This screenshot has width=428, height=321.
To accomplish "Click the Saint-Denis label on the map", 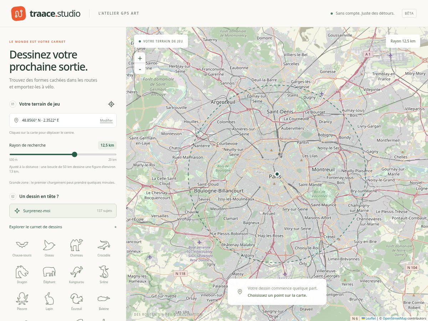I will point(280,112).
